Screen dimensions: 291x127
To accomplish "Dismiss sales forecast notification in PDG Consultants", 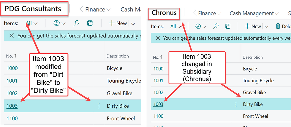I will 12,36.
